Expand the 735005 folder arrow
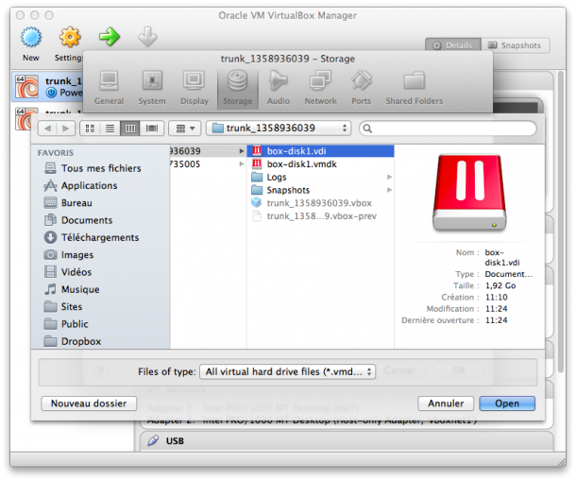The image size is (576, 481). (x=242, y=164)
